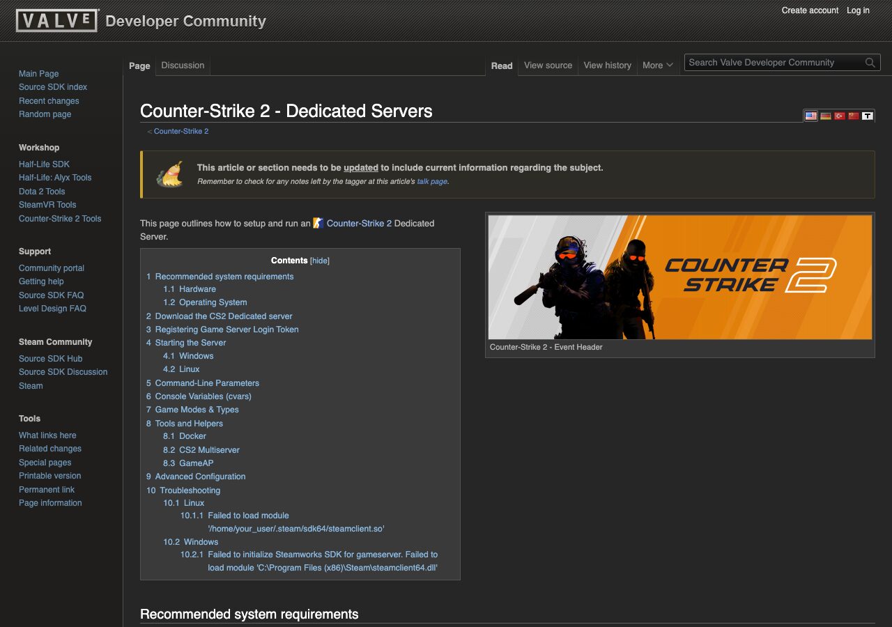Open Source SDK FAQ link
This screenshot has width=892, height=627.
pos(51,295)
